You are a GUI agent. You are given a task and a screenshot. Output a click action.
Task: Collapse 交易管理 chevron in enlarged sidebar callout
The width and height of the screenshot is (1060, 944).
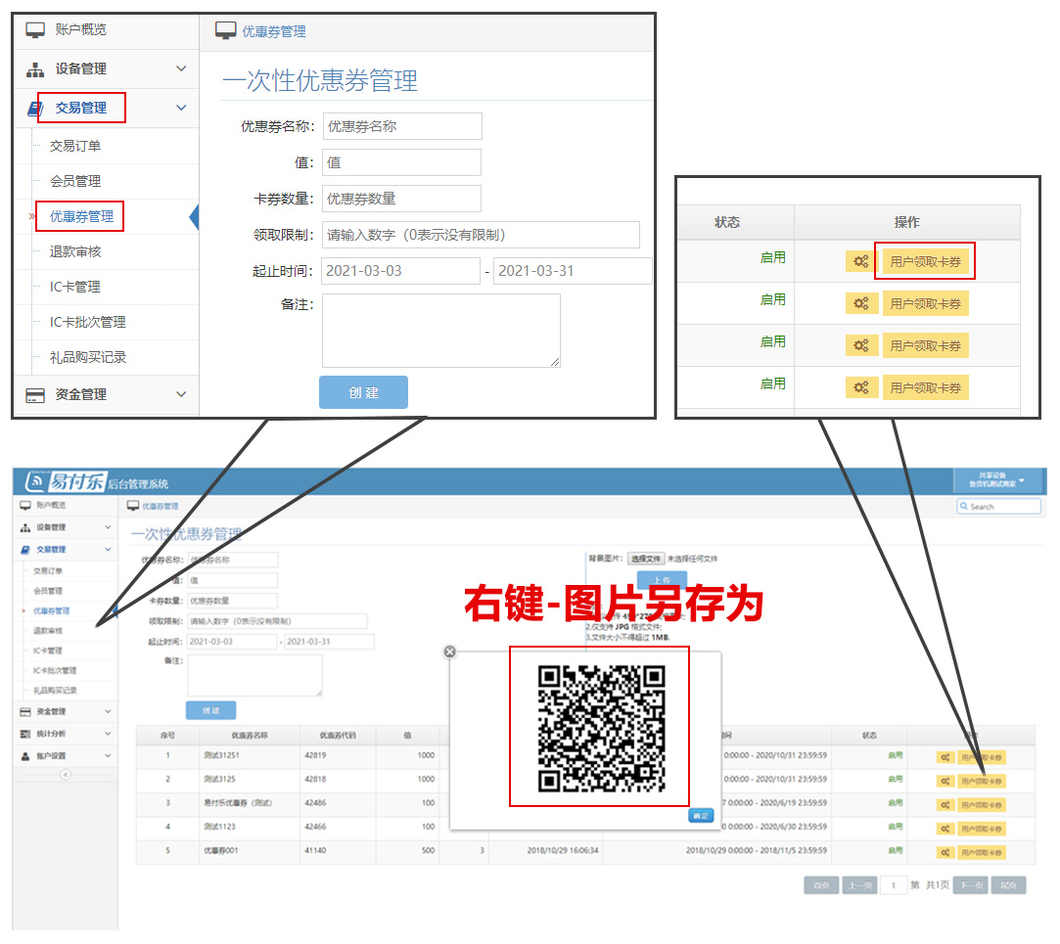click(x=181, y=109)
